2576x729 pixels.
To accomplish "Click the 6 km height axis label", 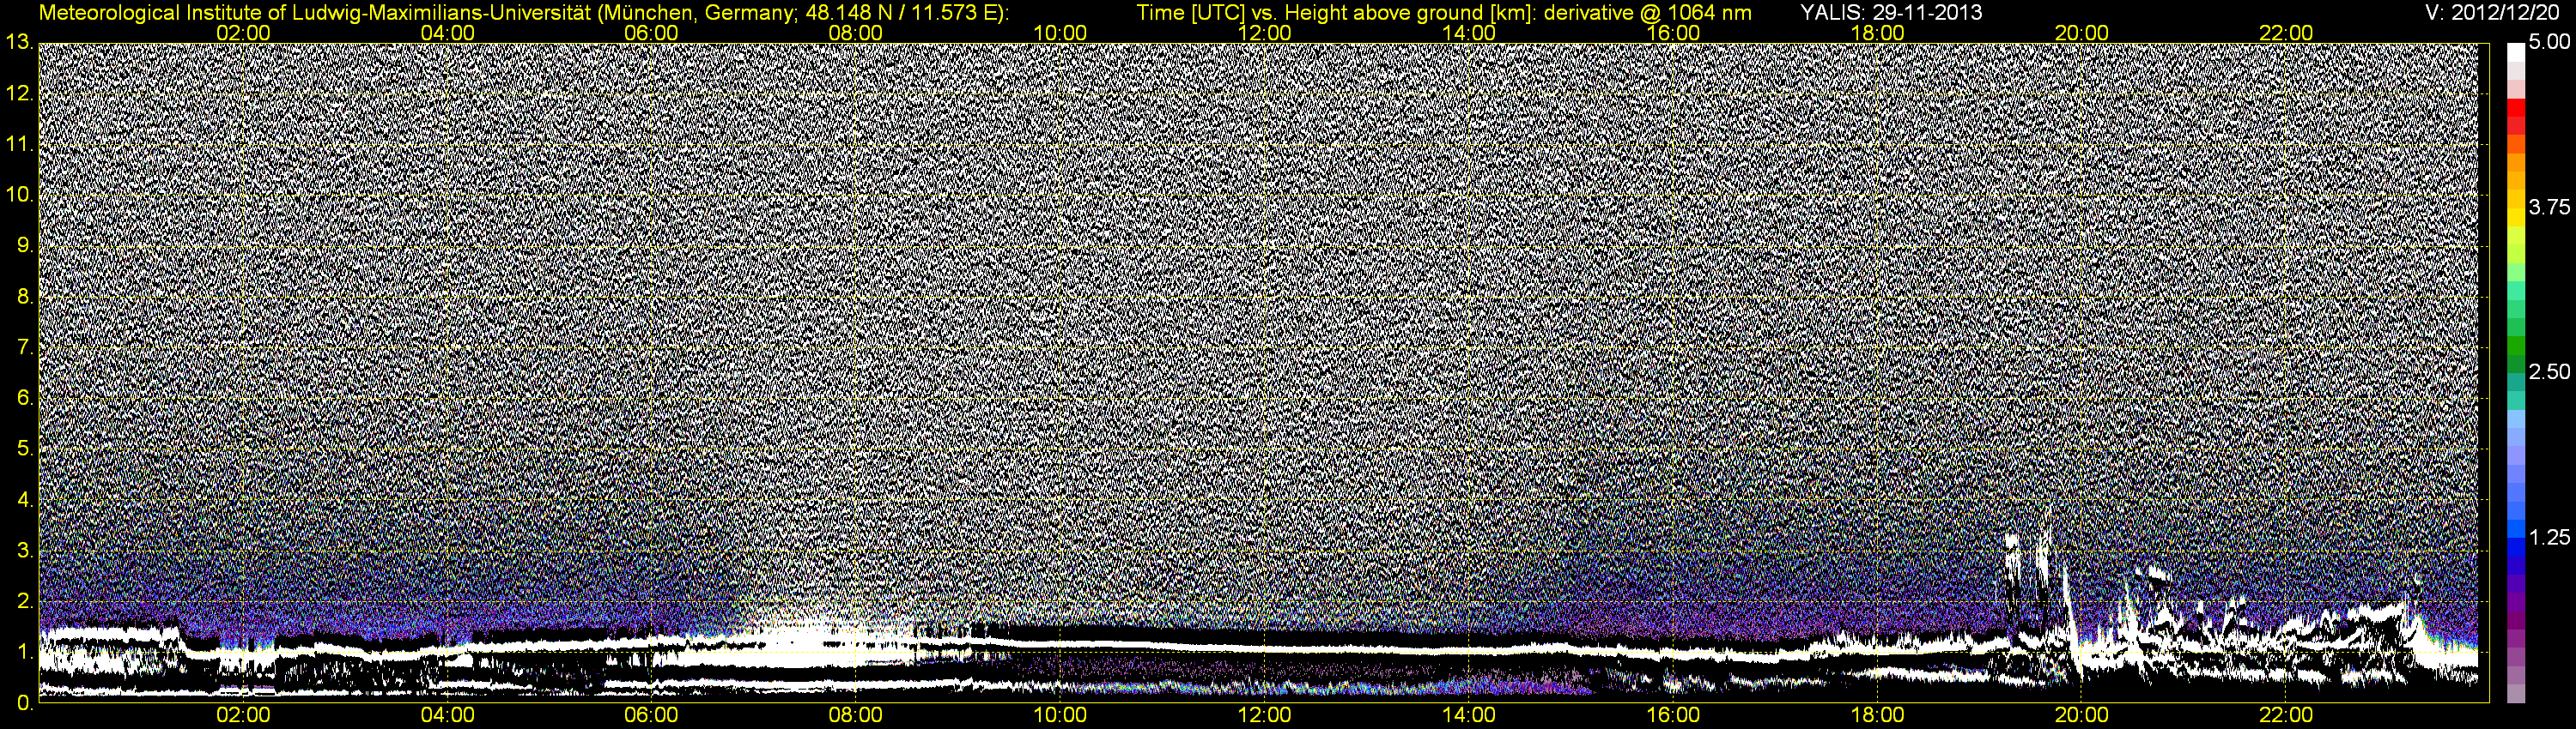I will pos(25,397).
